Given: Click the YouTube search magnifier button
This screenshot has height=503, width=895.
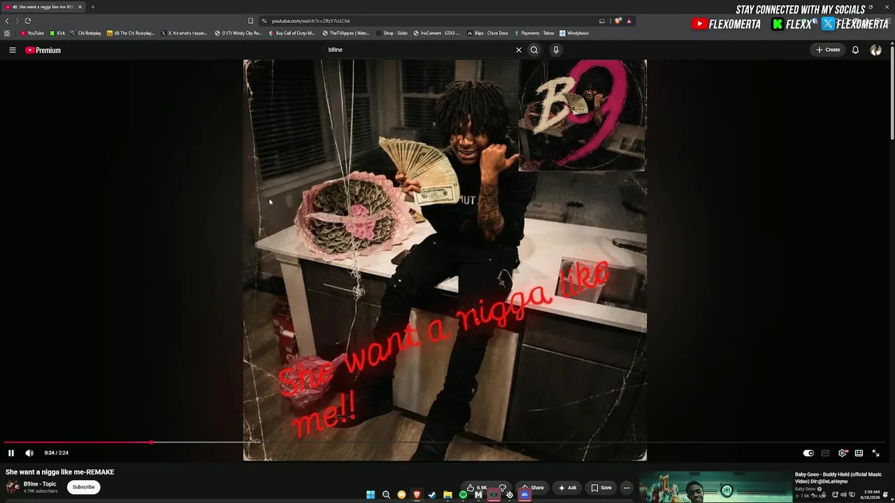Looking at the screenshot, I should [x=534, y=50].
